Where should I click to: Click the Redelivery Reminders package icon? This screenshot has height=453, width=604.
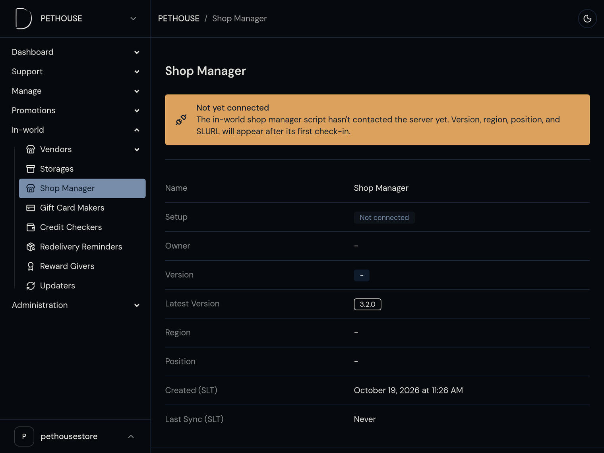31,247
